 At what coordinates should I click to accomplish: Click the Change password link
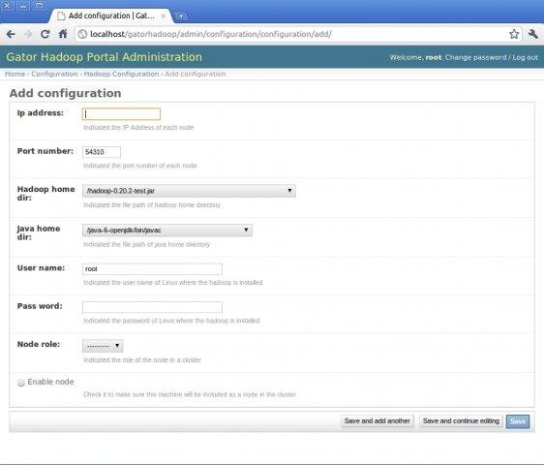[475, 57]
